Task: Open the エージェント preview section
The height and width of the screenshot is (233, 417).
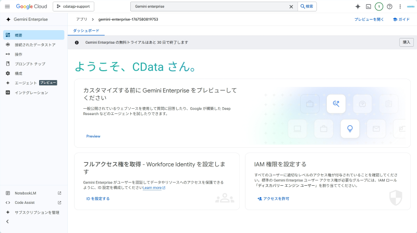Action: click(34, 83)
